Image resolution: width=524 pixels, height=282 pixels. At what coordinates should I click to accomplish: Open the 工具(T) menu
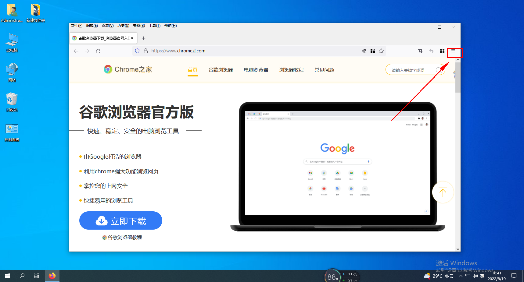tap(155, 26)
